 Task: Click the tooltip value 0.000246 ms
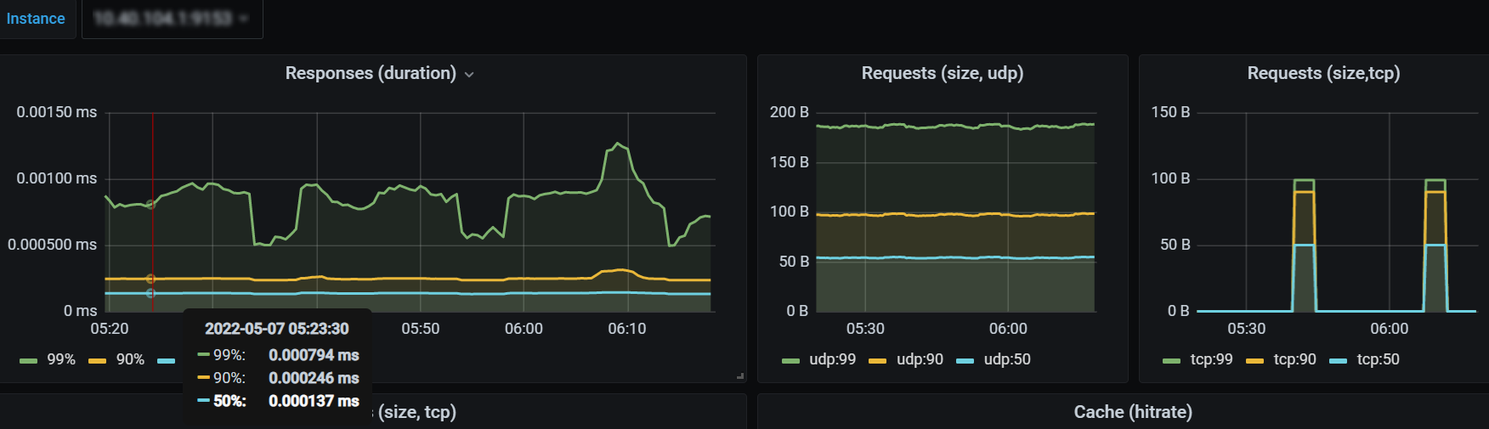click(314, 378)
